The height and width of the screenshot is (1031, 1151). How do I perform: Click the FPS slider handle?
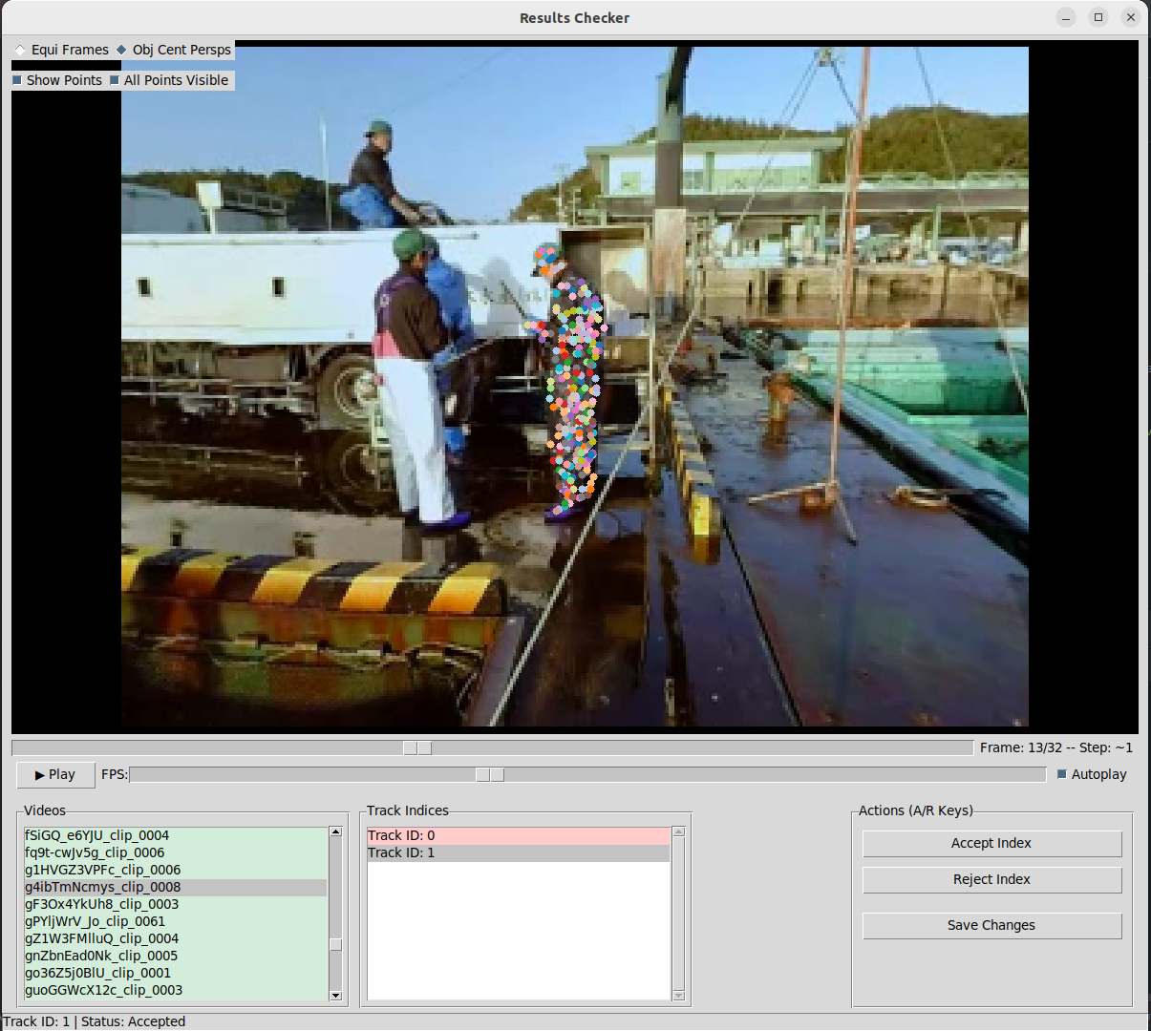(490, 774)
